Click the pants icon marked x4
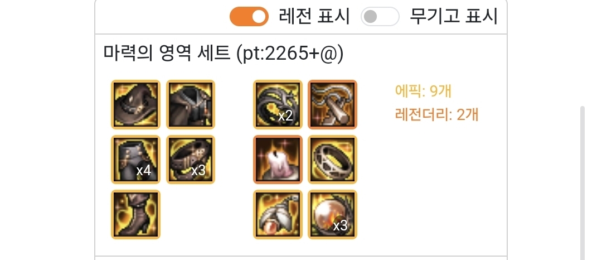The height and width of the screenshot is (260, 602). 135,160
